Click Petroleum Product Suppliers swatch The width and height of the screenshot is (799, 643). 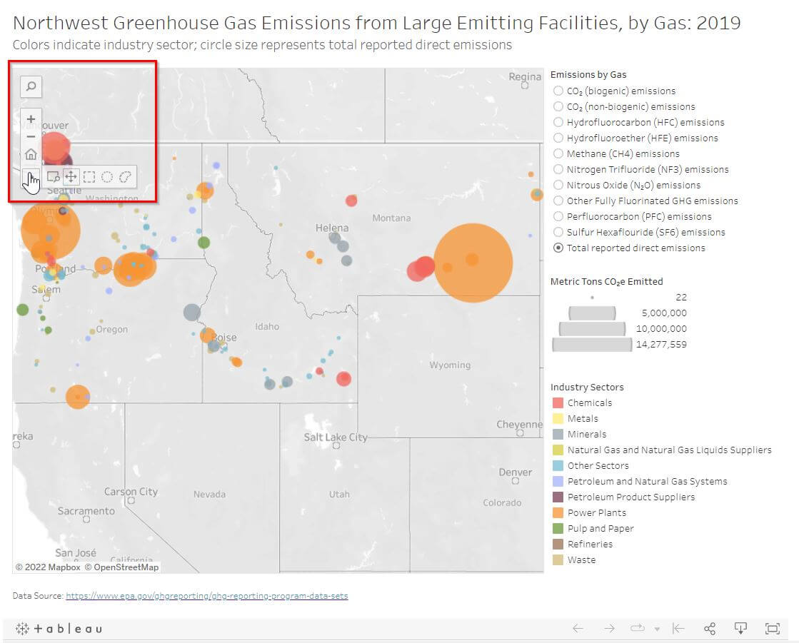[x=558, y=497]
